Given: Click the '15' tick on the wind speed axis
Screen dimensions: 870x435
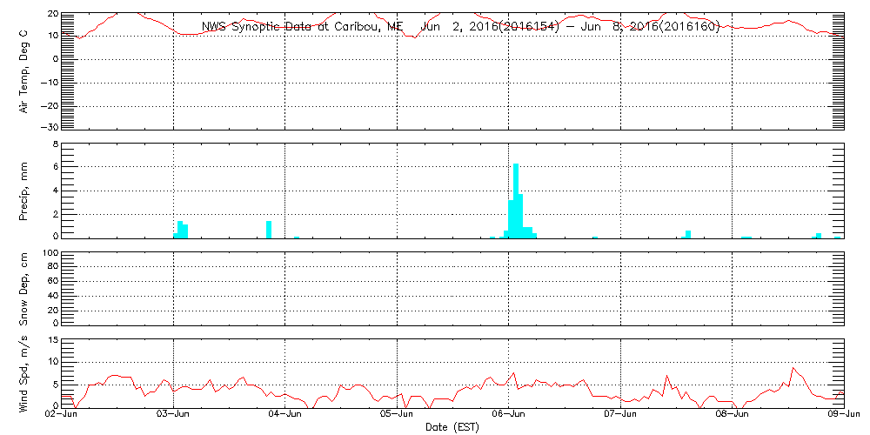Looking at the screenshot, I should pyautogui.click(x=53, y=339).
